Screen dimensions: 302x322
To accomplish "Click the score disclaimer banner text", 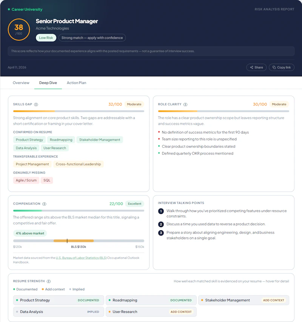I will [103, 51].
